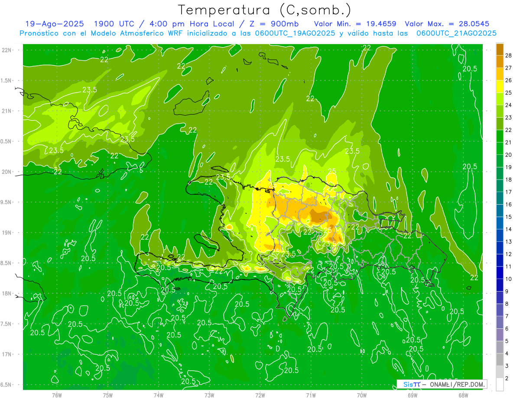Click the legend value "24"
Image resolution: width=520 pixels, height=401 pixels.
point(509,105)
